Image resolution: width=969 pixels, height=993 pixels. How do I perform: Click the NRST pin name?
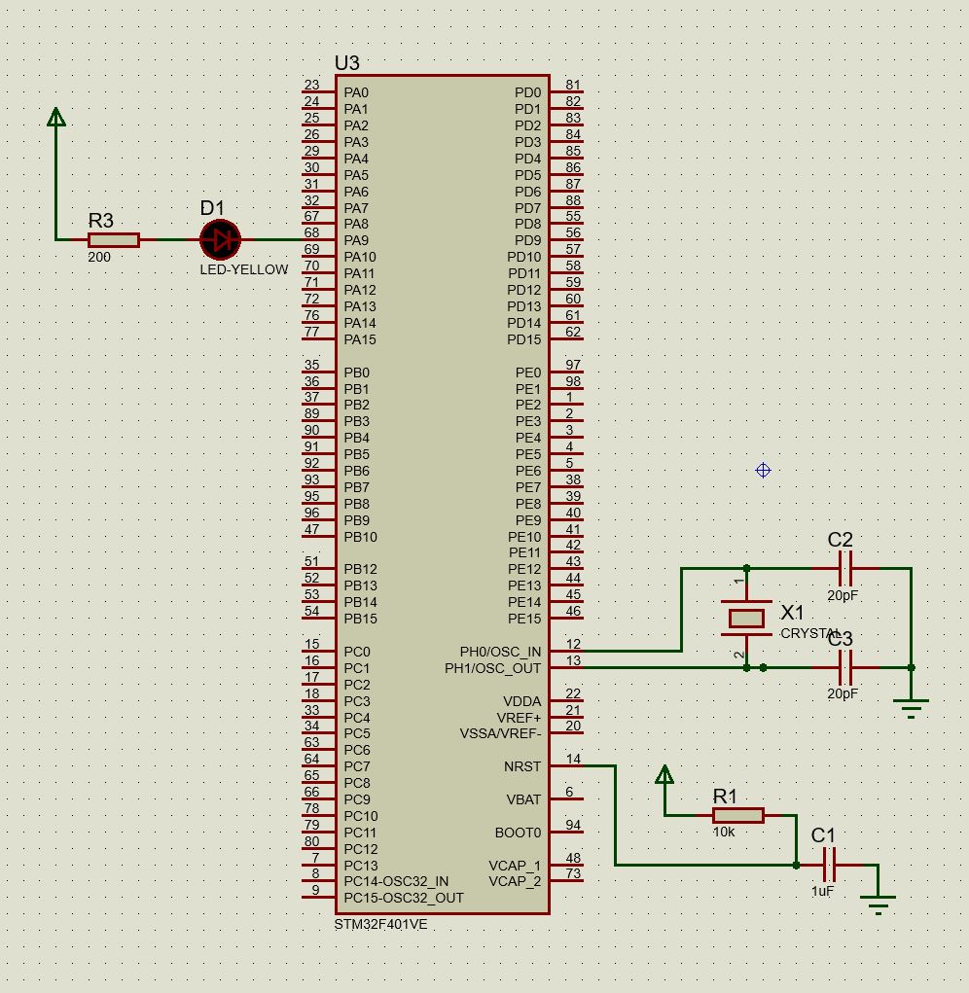coord(522,767)
